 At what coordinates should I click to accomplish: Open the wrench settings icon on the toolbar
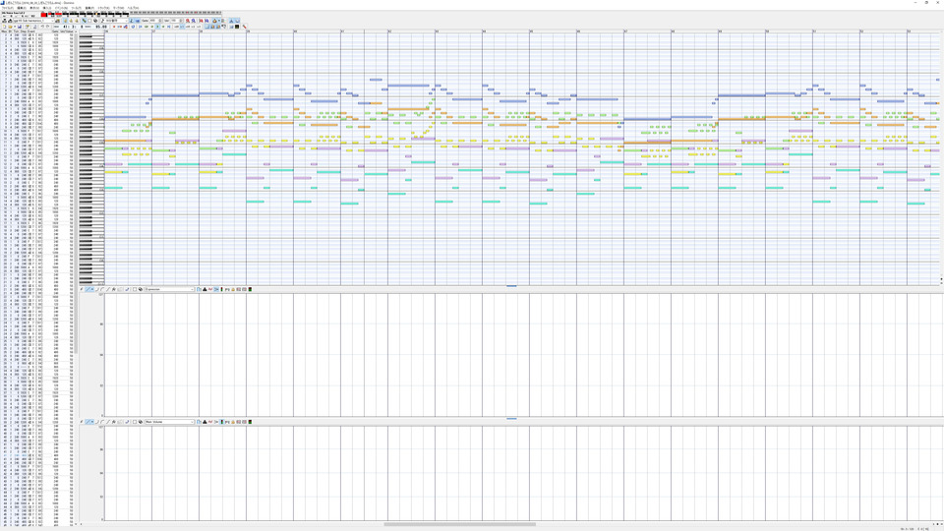coord(245,27)
